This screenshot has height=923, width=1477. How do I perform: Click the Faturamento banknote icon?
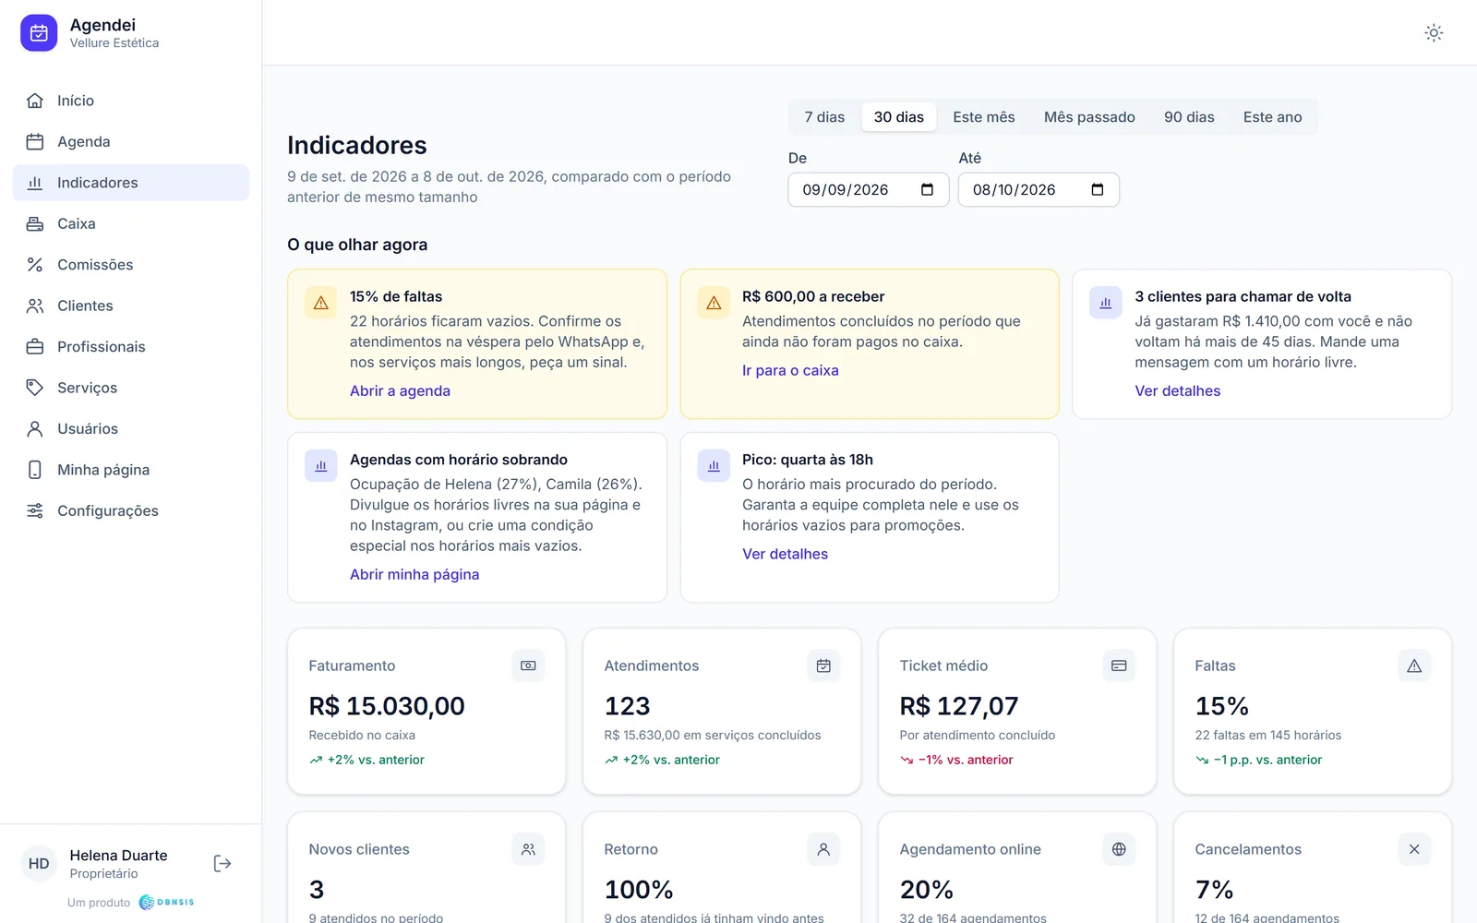click(x=528, y=665)
